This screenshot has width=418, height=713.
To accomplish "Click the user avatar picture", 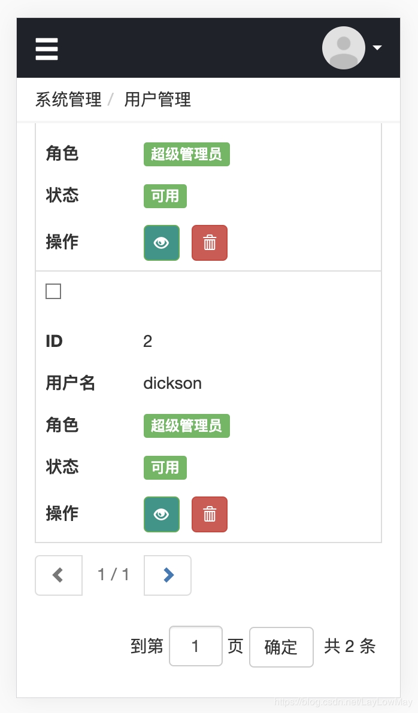I will 344,48.
